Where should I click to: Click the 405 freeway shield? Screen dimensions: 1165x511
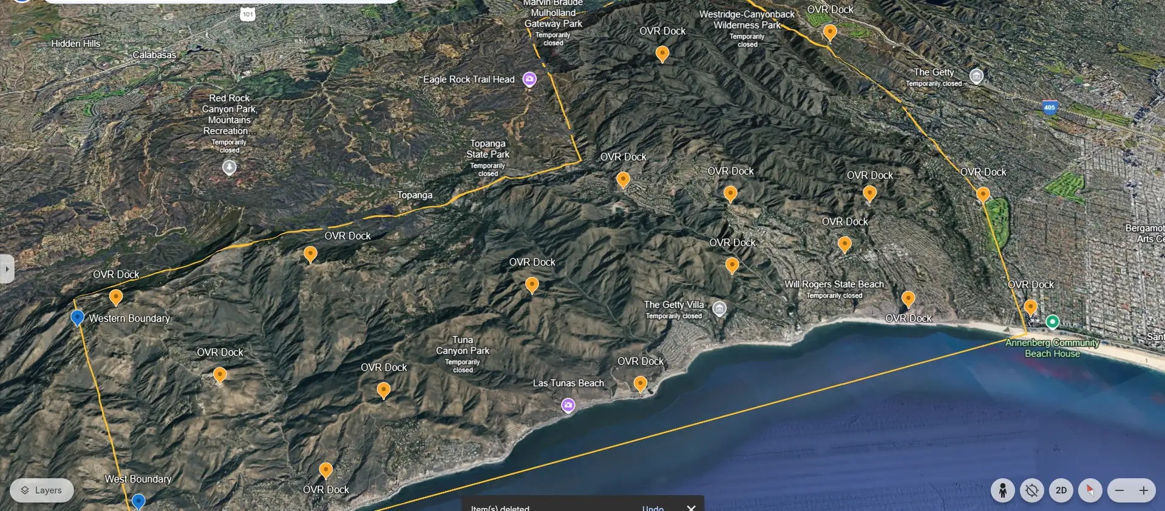[x=1050, y=108]
